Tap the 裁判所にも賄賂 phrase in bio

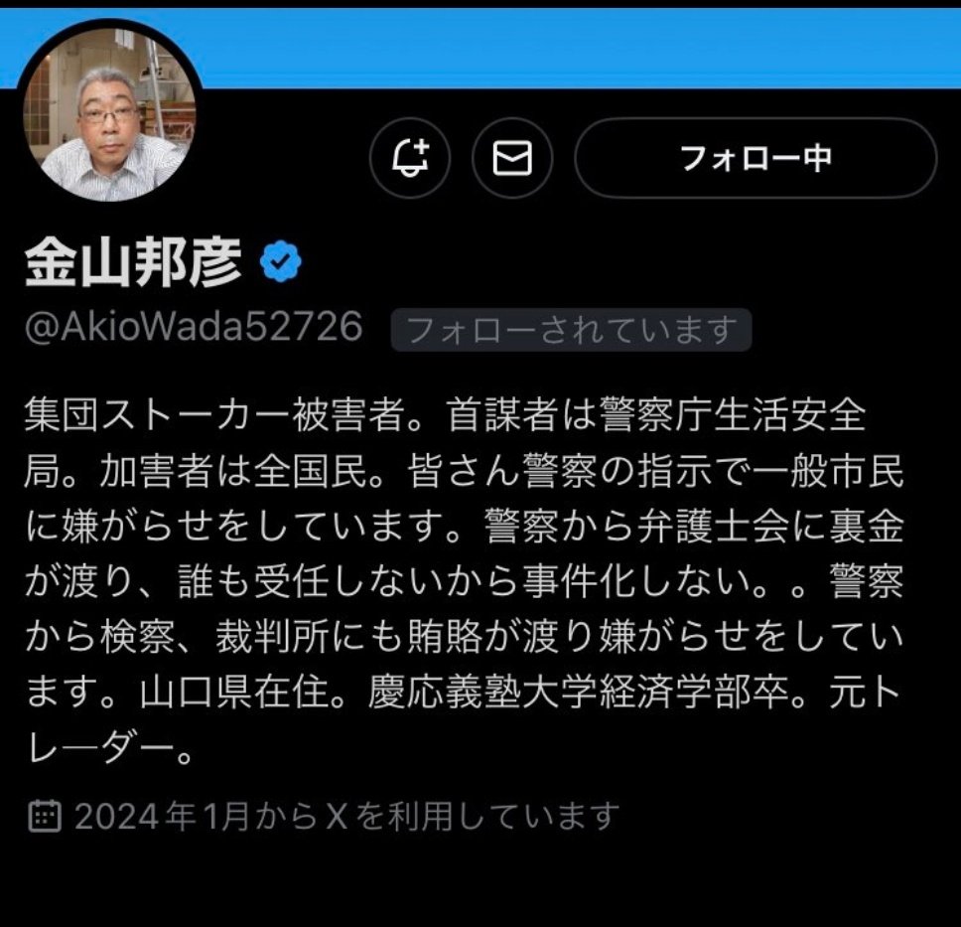coord(349,638)
